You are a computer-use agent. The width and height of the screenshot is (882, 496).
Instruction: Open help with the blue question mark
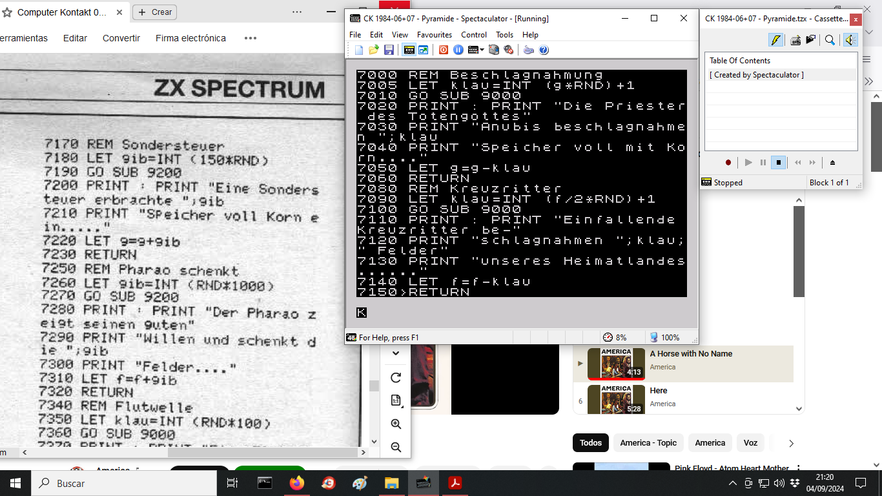click(x=544, y=50)
